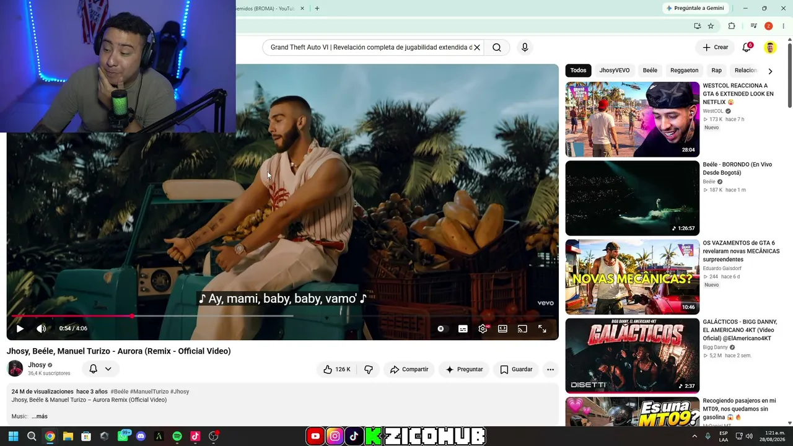Select the Reggaeton filter chip
This screenshot has width=793, height=446.
(685, 71)
